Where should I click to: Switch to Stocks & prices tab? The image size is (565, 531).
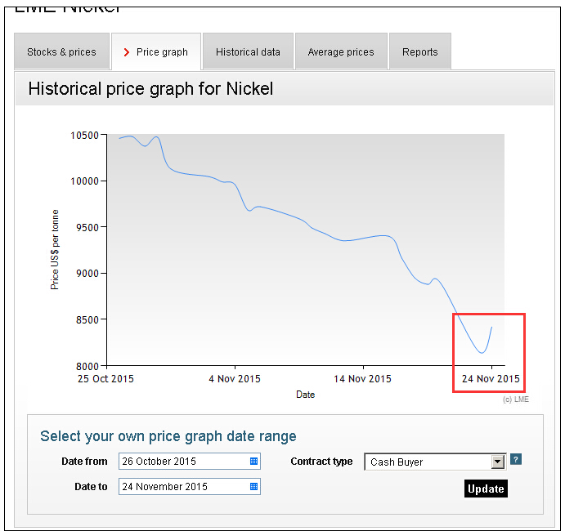click(x=61, y=52)
